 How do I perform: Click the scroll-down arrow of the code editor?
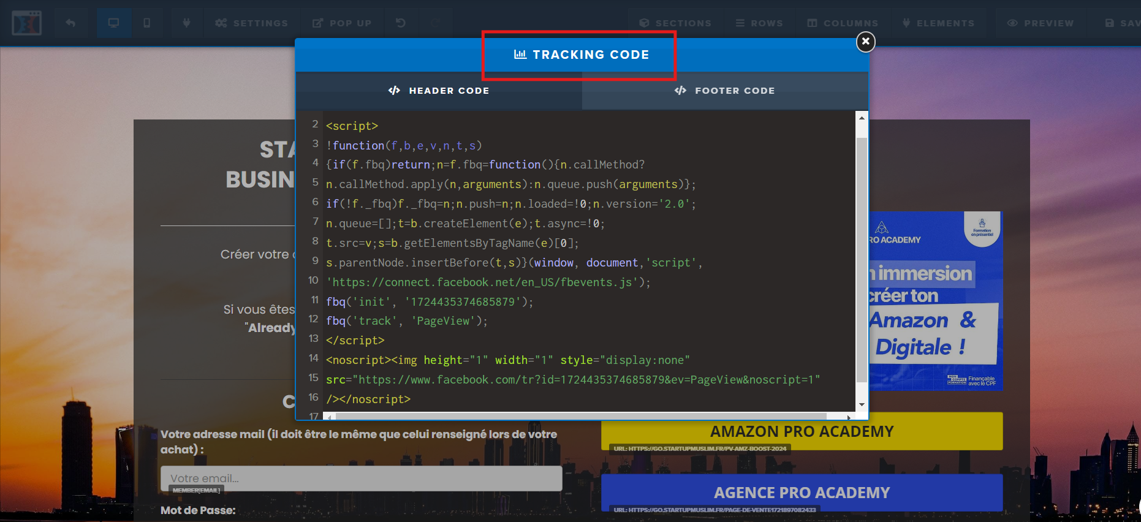(x=862, y=404)
